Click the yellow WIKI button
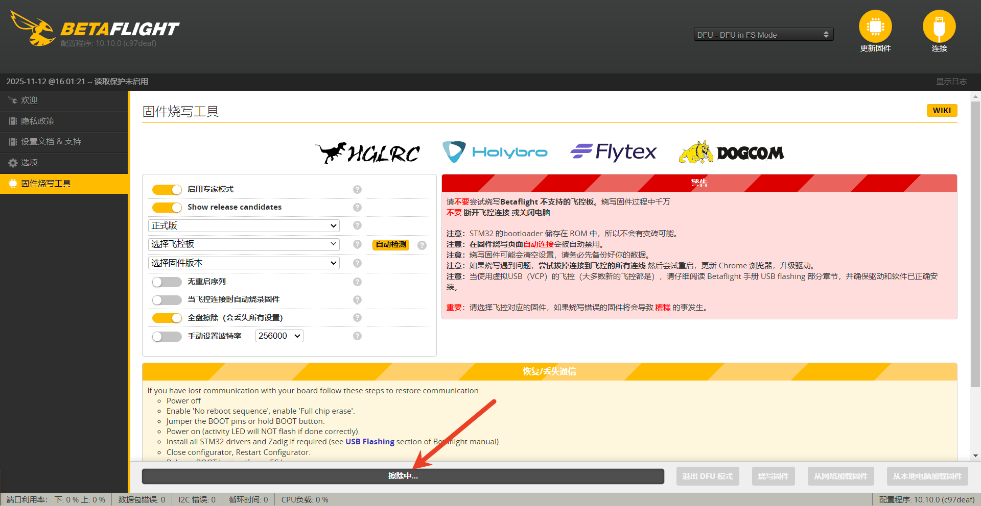Viewport: 981px width, 506px height. [x=941, y=111]
